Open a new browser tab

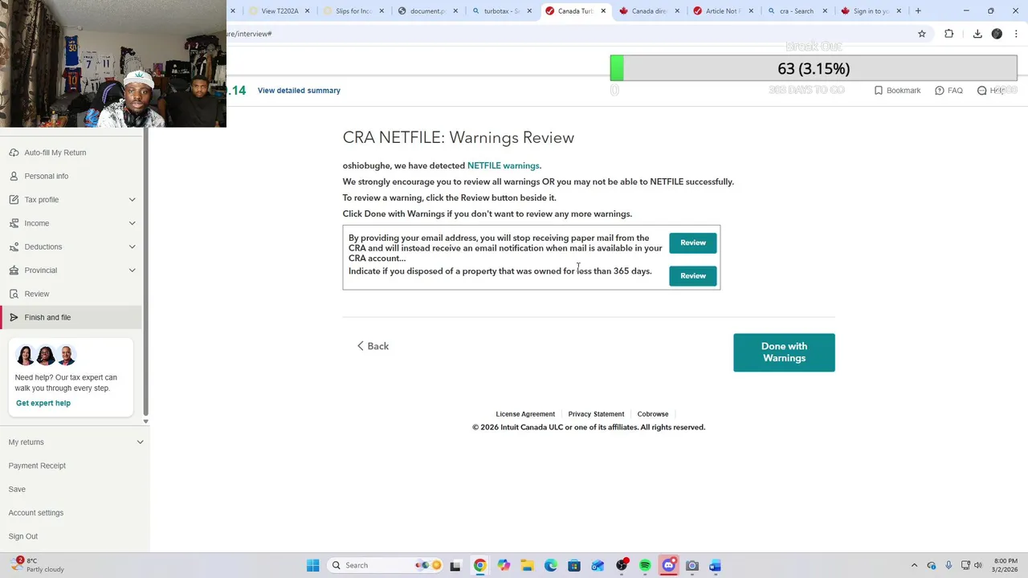pyautogui.click(x=918, y=11)
